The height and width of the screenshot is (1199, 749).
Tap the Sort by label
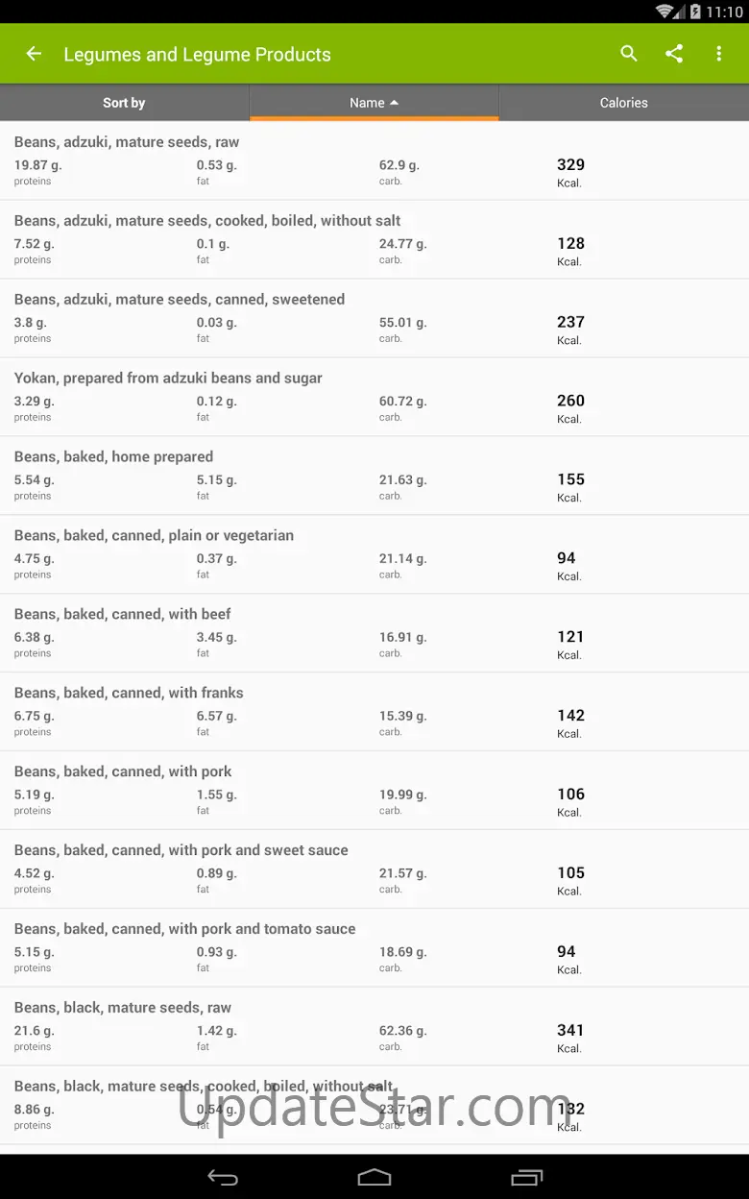(124, 103)
